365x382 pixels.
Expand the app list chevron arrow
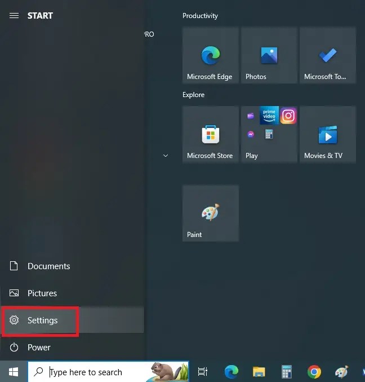pos(166,155)
